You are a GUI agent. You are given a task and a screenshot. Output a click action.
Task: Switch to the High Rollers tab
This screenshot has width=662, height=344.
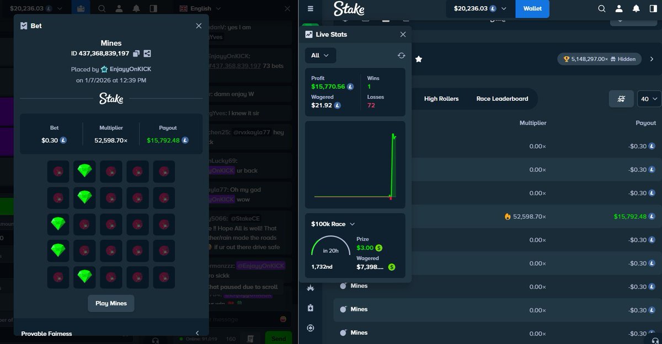point(441,99)
